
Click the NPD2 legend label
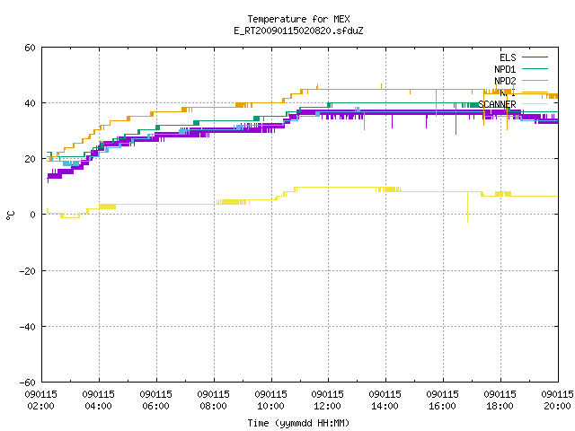click(x=505, y=81)
